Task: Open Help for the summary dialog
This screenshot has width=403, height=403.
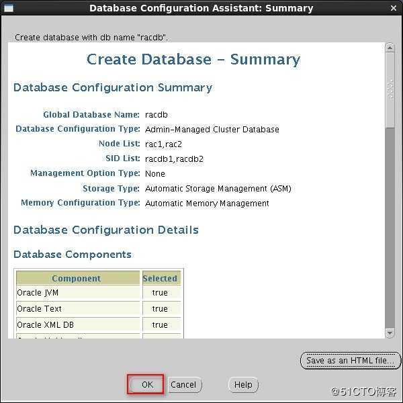Action: pos(243,384)
